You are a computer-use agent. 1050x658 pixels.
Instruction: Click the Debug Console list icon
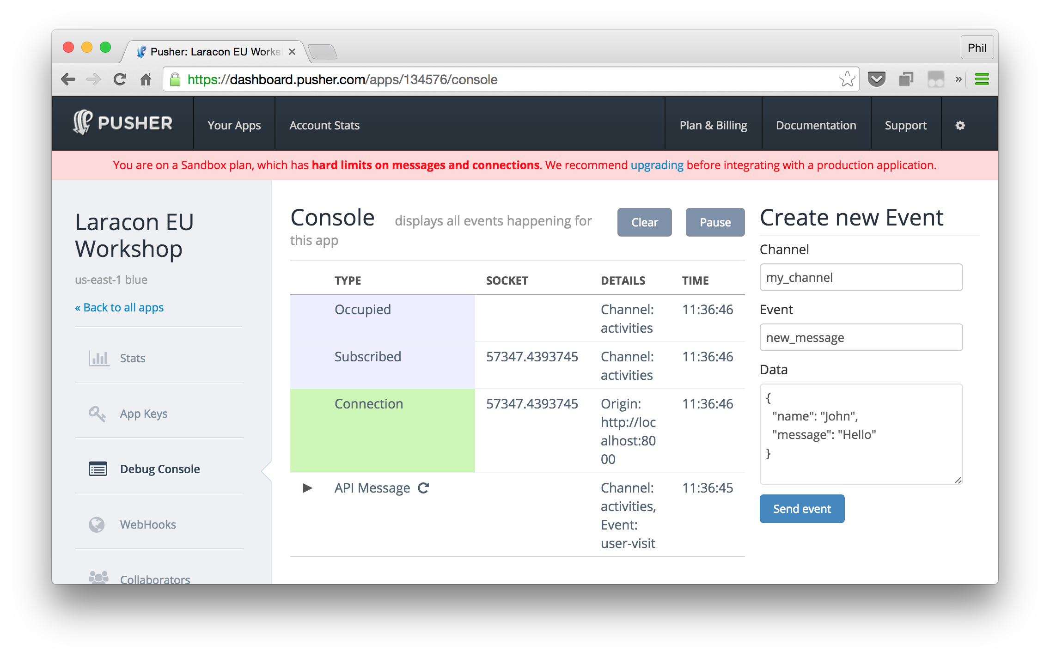click(98, 469)
